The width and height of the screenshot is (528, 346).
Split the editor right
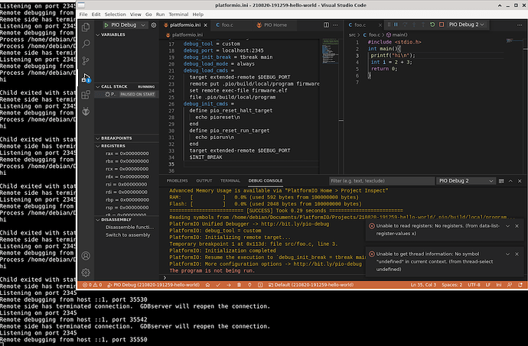[x=326, y=25]
